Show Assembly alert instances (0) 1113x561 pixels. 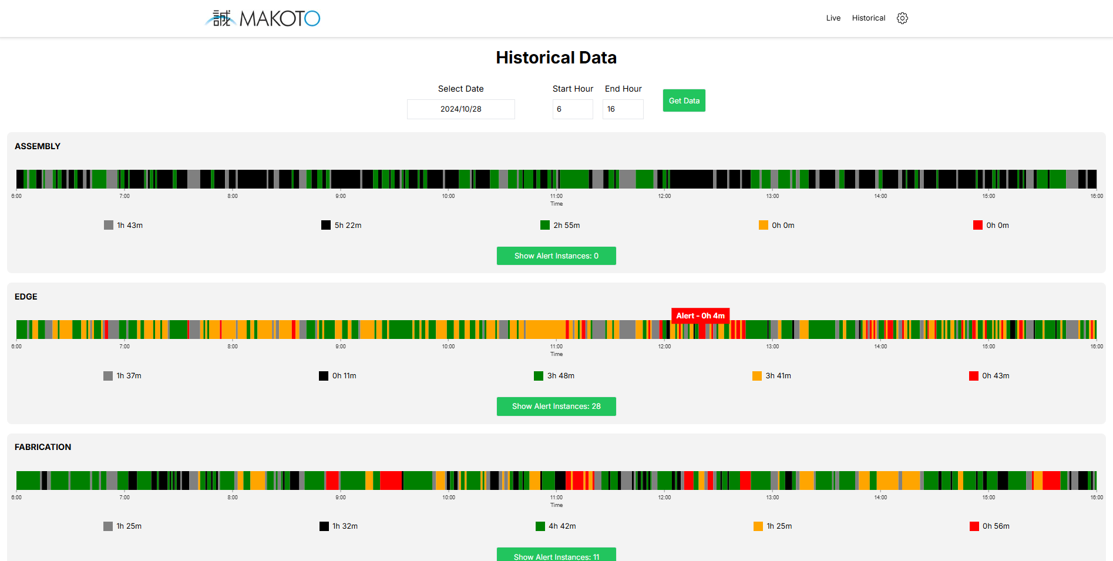click(x=556, y=256)
